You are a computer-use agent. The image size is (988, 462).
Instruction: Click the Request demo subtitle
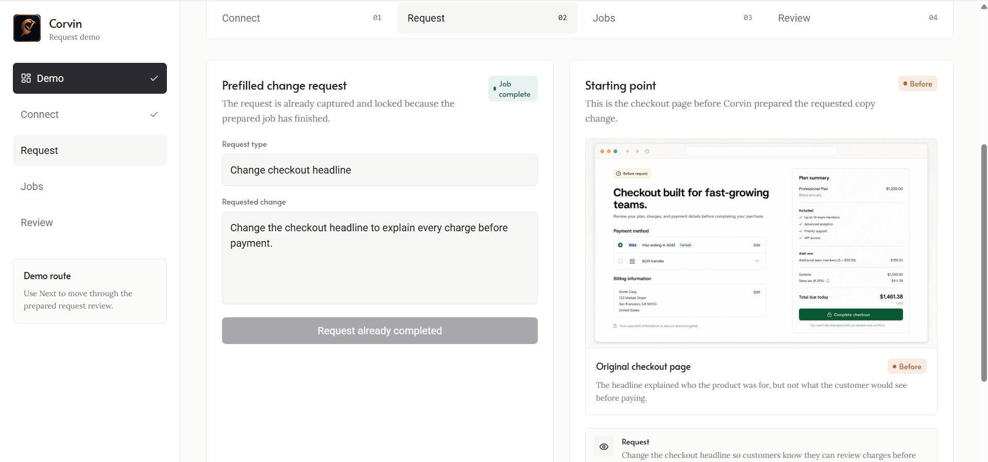click(x=74, y=37)
